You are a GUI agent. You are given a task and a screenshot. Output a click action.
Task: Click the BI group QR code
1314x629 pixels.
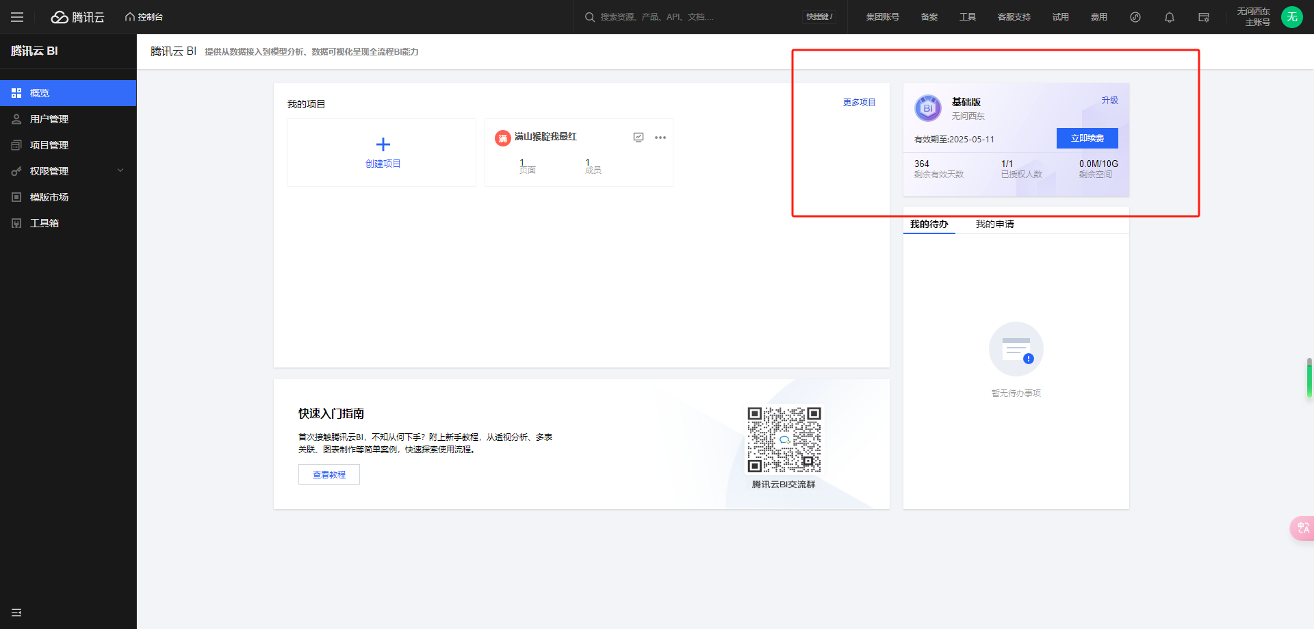click(784, 439)
